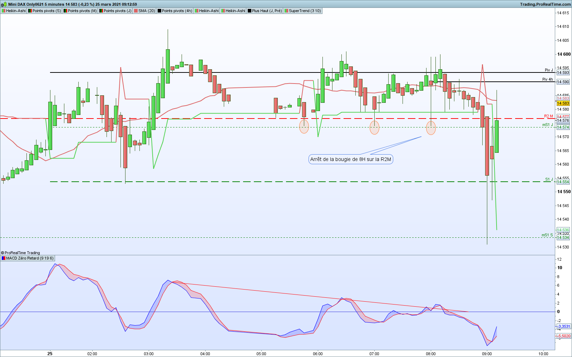Click the 14 576 price tag
572x357 pixels.
coord(563,120)
